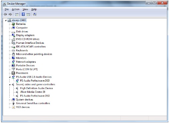
Task: Select the High Definition Audio Device label
Action: (x=36, y=88)
